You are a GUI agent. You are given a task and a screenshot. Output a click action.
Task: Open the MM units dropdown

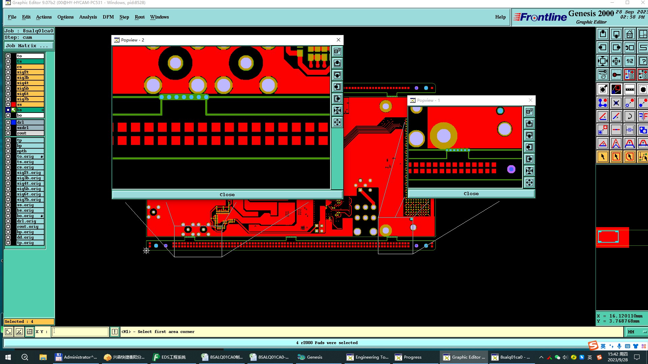pyautogui.click(x=636, y=332)
